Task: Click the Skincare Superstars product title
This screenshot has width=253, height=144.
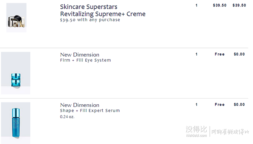Action: 89,7
